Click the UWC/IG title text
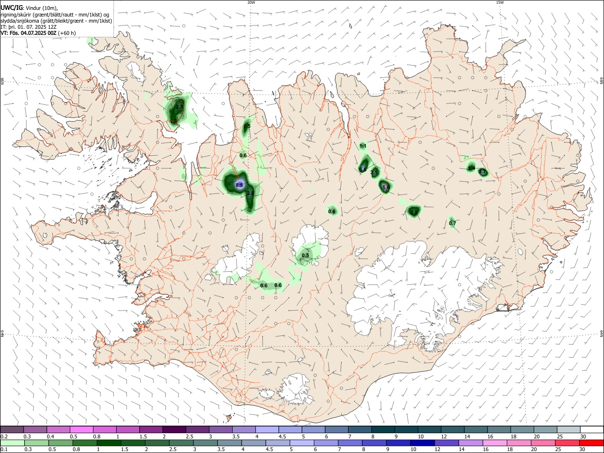Viewport: 604px width, 453px height. tap(12, 8)
